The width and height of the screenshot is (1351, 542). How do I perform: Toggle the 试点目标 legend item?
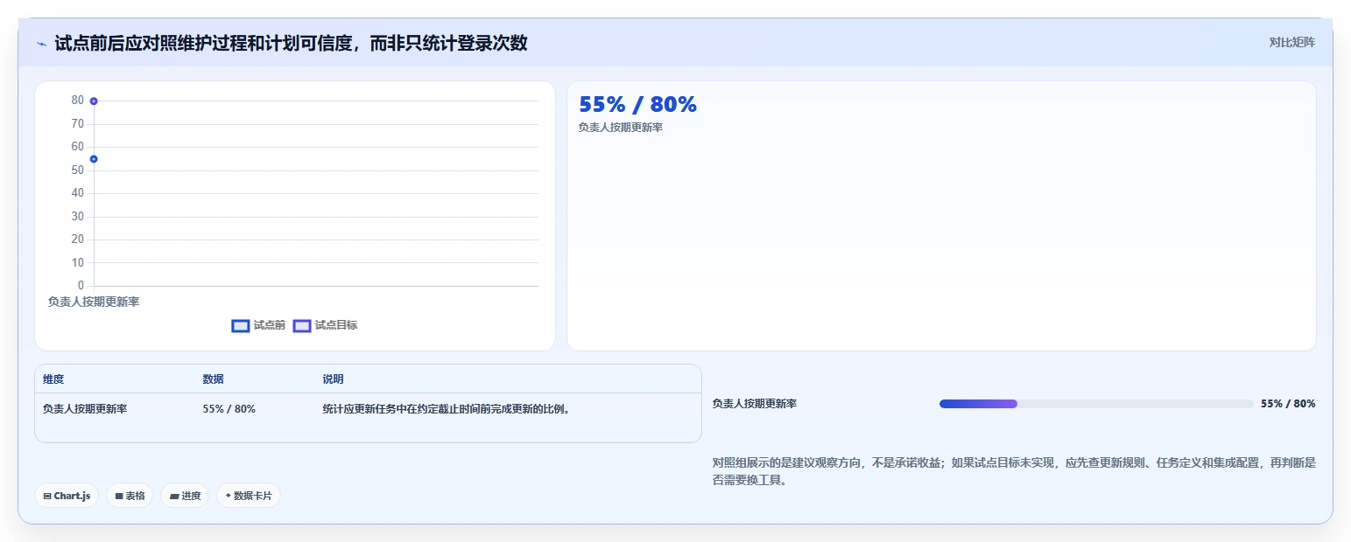(x=325, y=325)
